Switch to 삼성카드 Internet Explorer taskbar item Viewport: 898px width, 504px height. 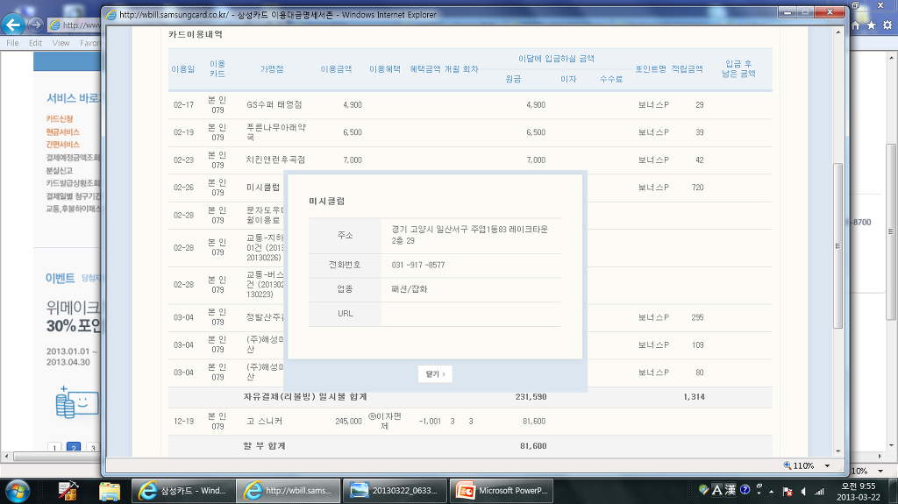pos(184,491)
